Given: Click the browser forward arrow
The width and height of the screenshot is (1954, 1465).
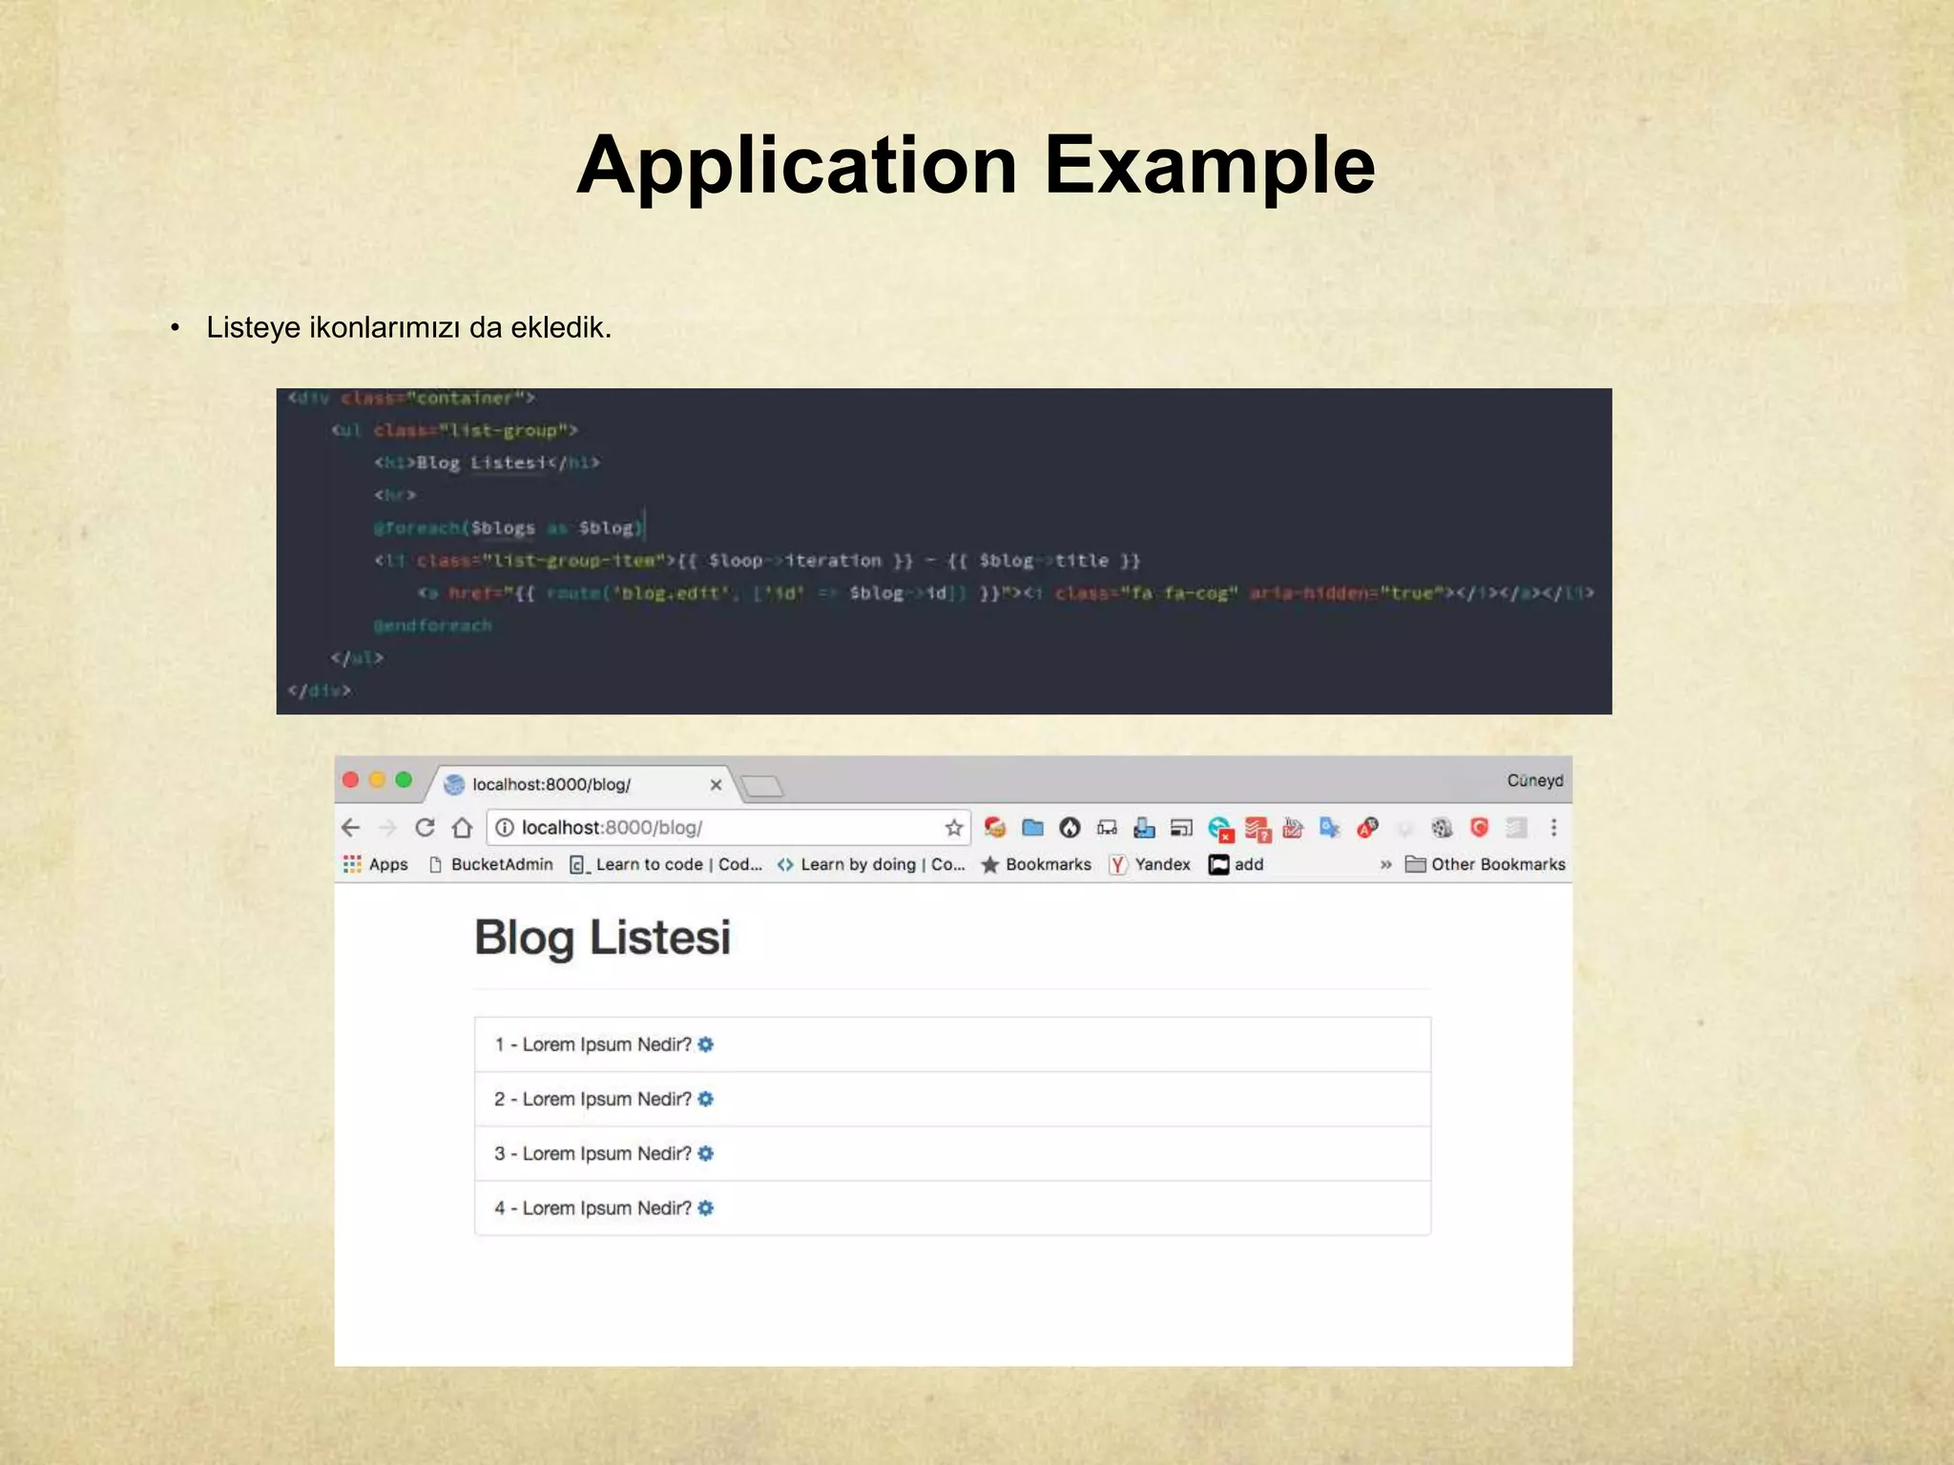Looking at the screenshot, I should pos(387,828).
